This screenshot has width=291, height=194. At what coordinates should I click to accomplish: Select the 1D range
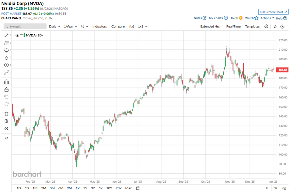tap(19, 188)
